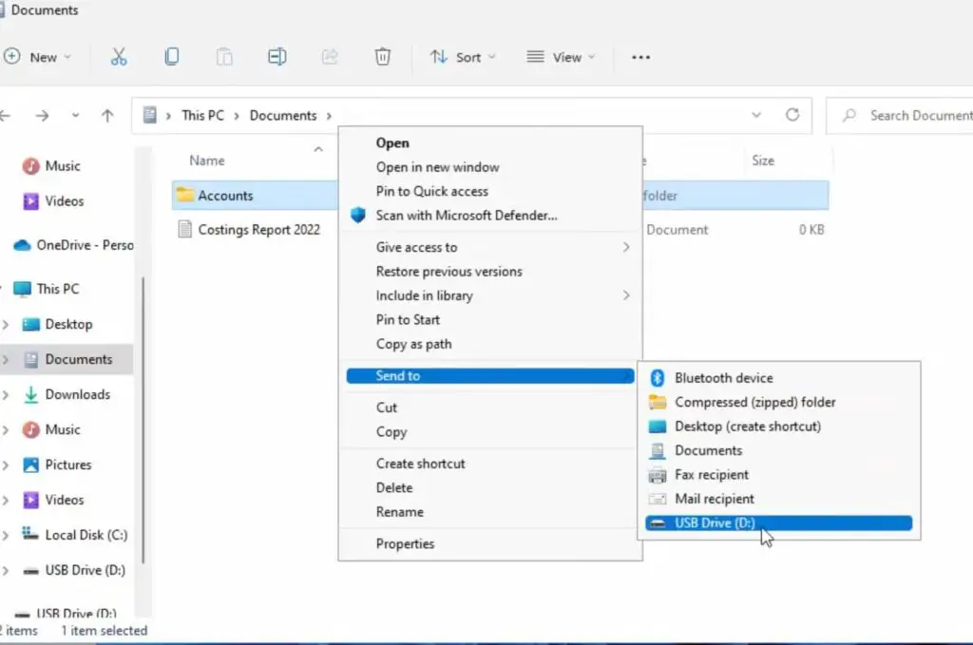Refresh the Documents folder
Viewport: 973px width, 645px height.
pyautogui.click(x=793, y=114)
